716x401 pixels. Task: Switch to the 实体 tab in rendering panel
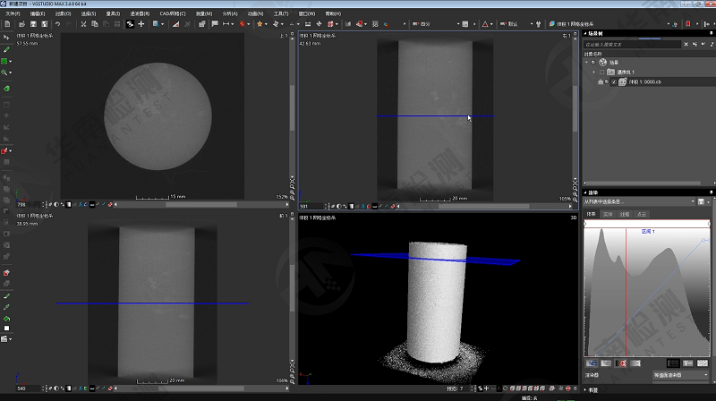608,214
